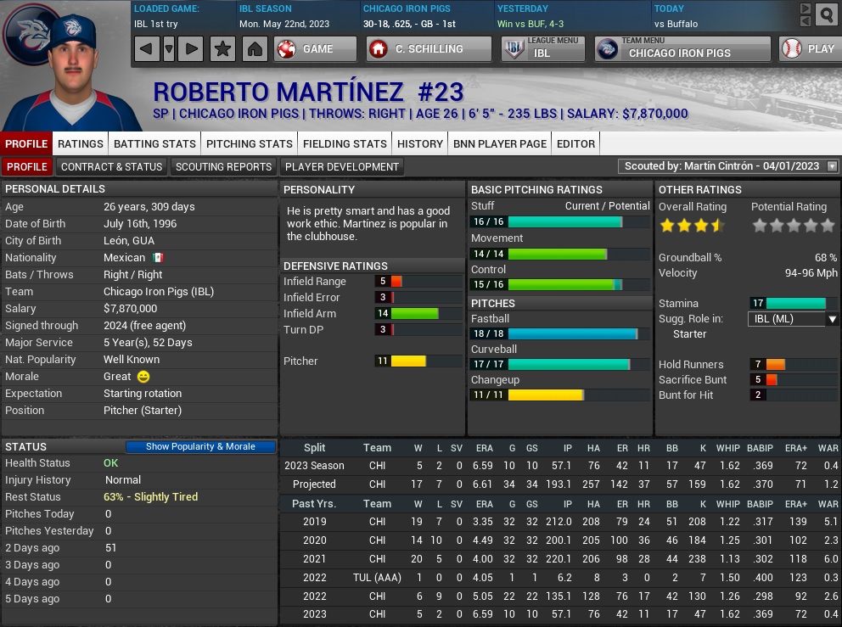The width and height of the screenshot is (842, 627).
Task: Click the Salary $7,870,000 value
Action: 131,309
